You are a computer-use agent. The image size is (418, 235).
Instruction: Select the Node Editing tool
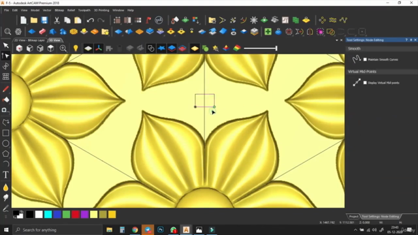[6, 55]
